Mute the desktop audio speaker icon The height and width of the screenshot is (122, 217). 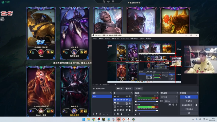coord(136,110)
